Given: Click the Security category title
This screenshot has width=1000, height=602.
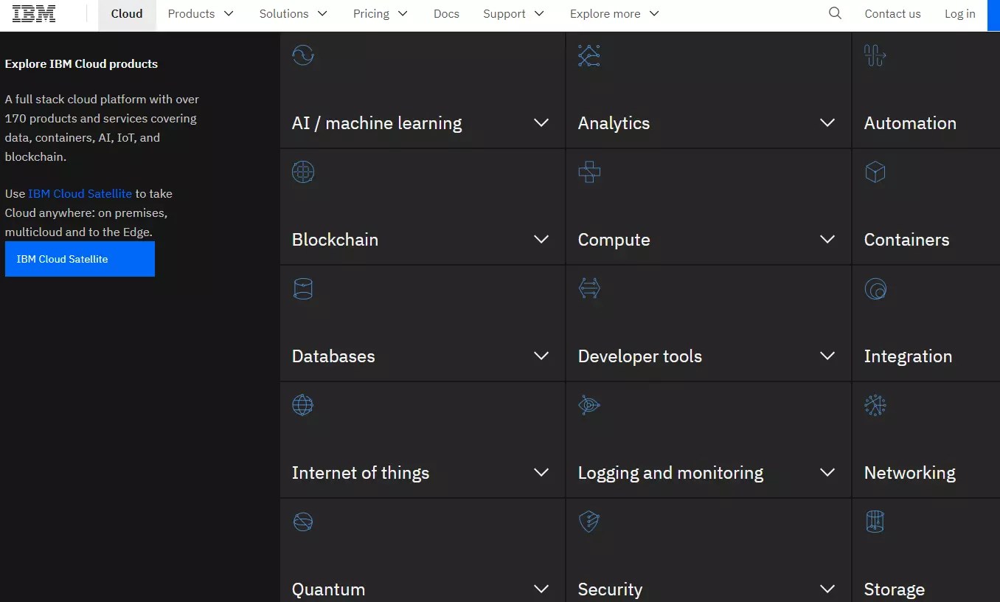Looking at the screenshot, I should (610, 589).
